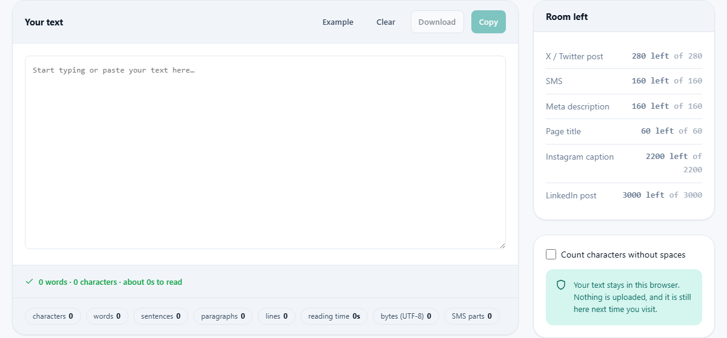Enable Count characters without spaces checkbox

(551, 255)
